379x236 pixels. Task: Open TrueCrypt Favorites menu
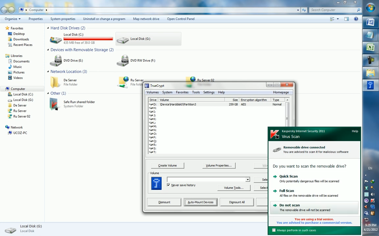pos(182,92)
